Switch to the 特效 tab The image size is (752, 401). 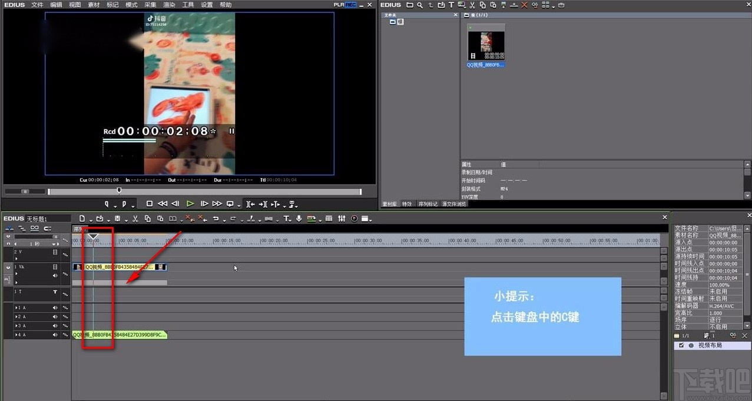[406, 203]
